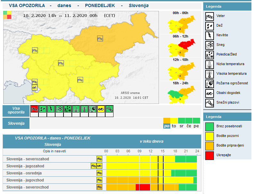
Task: Select the 'to' Tuesday day tab
Action: tap(174, 123)
